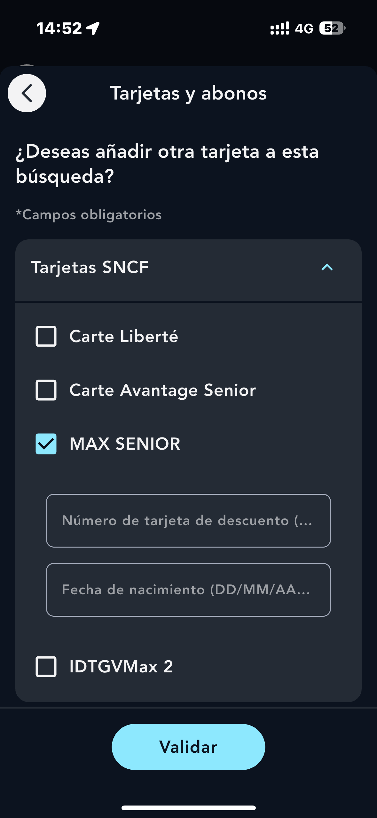This screenshot has width=377, height=818.
Task: Tap the 4G network indicator
Action: coord(304,29)
